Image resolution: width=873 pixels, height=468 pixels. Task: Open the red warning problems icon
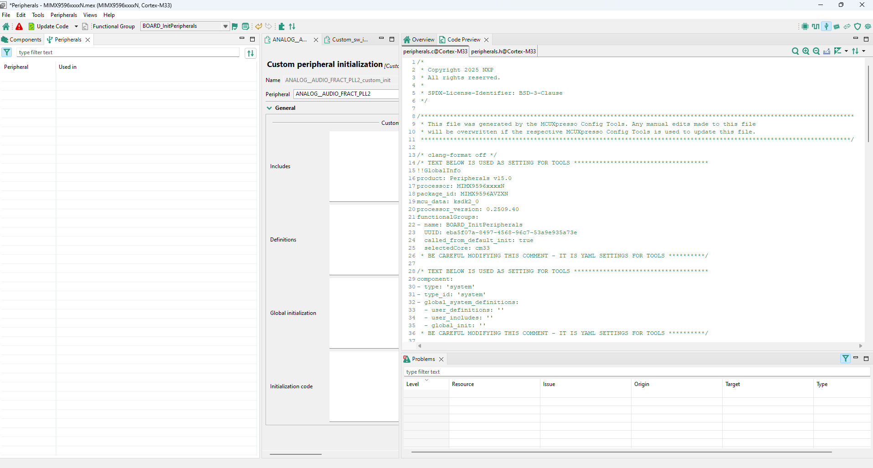click(19, 26)
